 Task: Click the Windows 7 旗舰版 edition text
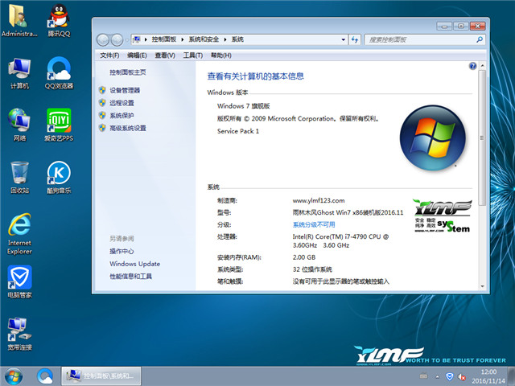[x=243, y=105]
